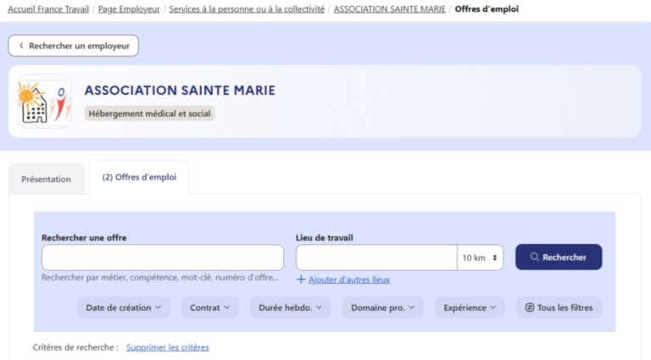Click the ASSOCIATION SAINTE MARIE heading
The width and height of the screenshot is (651, 360).
point(180,90)
